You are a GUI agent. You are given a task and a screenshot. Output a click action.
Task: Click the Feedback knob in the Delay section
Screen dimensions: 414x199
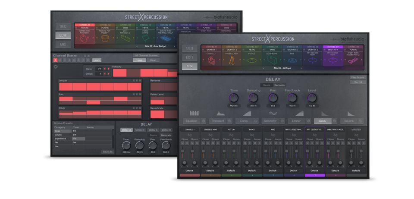292,98
